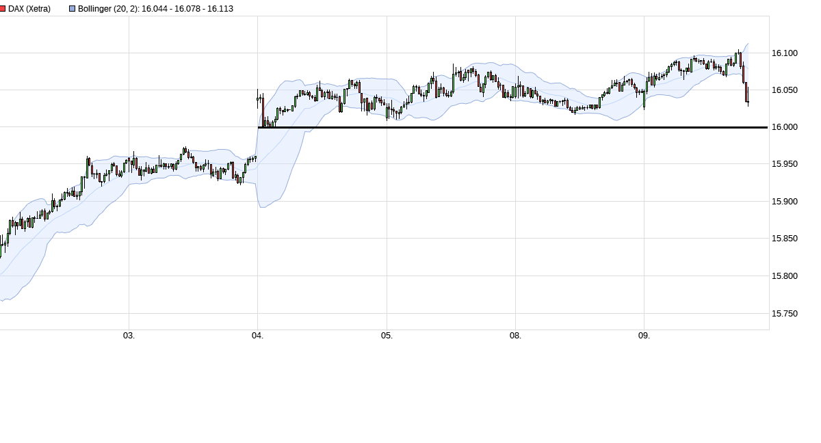Click the 15.950 price axis label
This screenshot has height=443, width=821.
(785, 165)
